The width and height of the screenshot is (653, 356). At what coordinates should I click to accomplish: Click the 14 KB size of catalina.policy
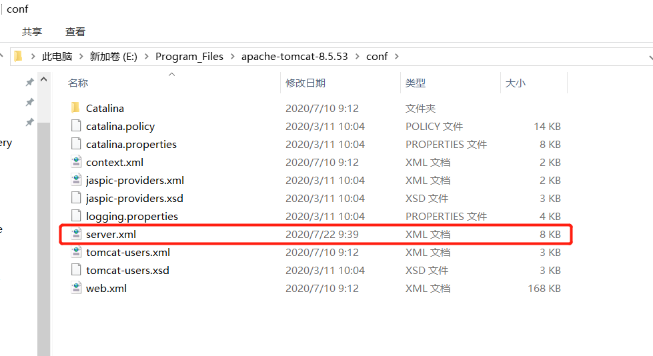point(547,126)
